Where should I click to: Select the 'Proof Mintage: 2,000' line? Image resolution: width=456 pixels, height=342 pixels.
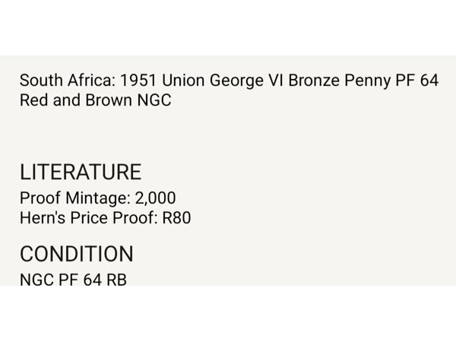97,199
